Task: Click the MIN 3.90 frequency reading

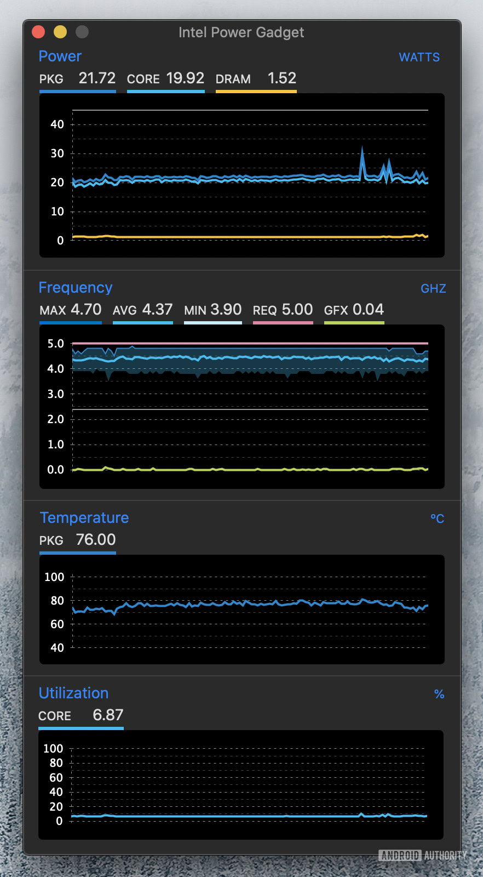Action: point(212,310)
